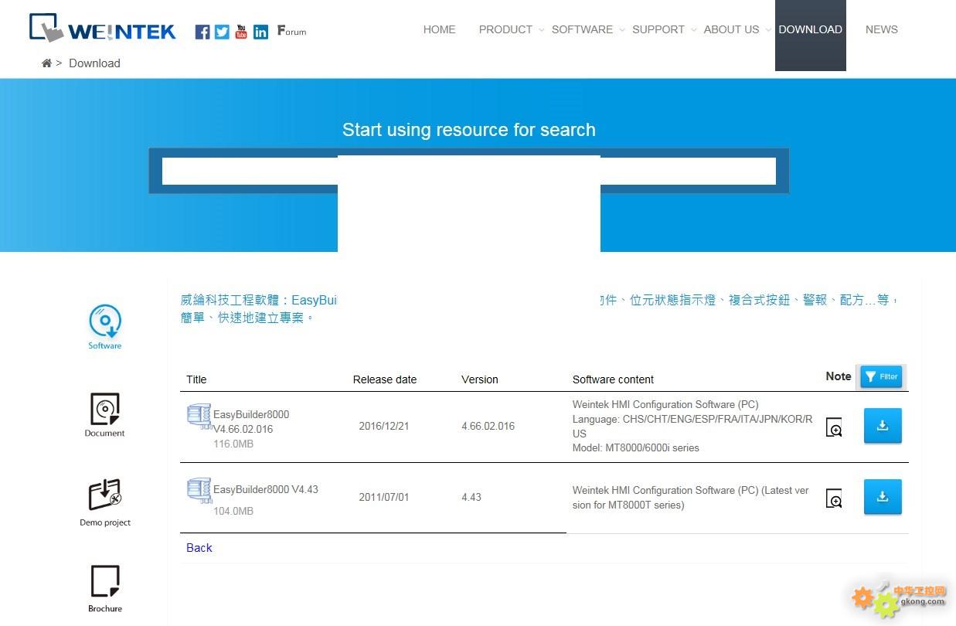Click the home breadcrumb icon
Viewport: 956px width, 626px height.
(46, 63)
